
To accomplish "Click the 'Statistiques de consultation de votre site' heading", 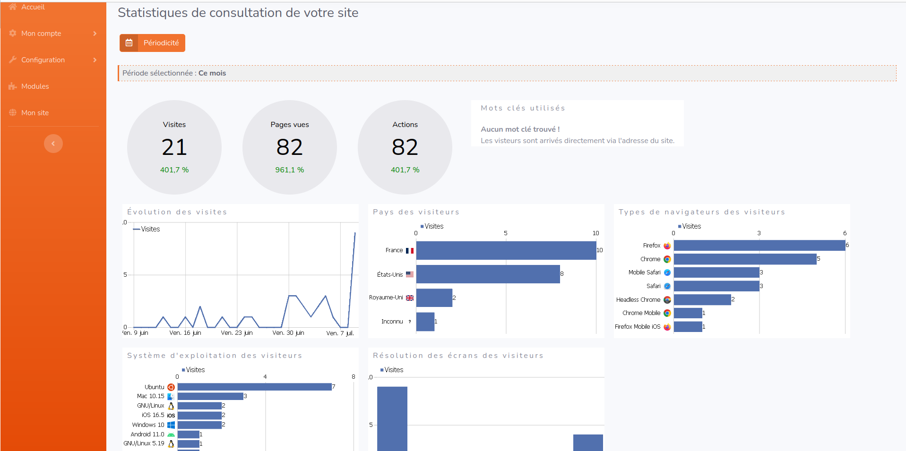I will [238, 13].
